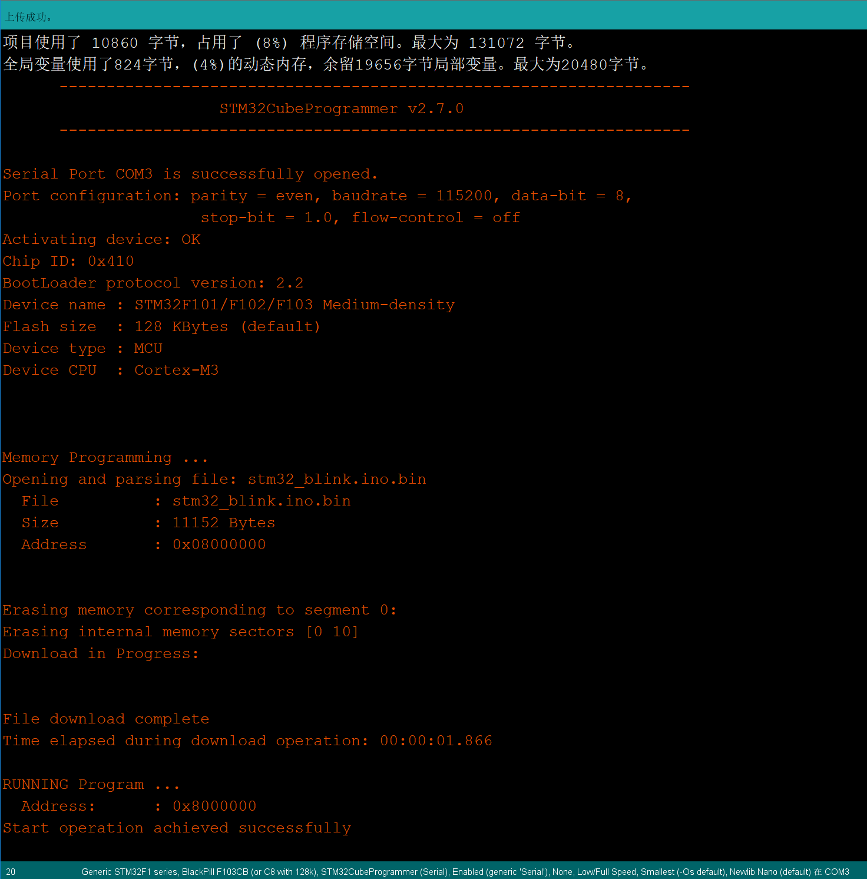Click the 'Download in Progress:' line
Viewport: 867px width, 879px height.
[101, 654]
